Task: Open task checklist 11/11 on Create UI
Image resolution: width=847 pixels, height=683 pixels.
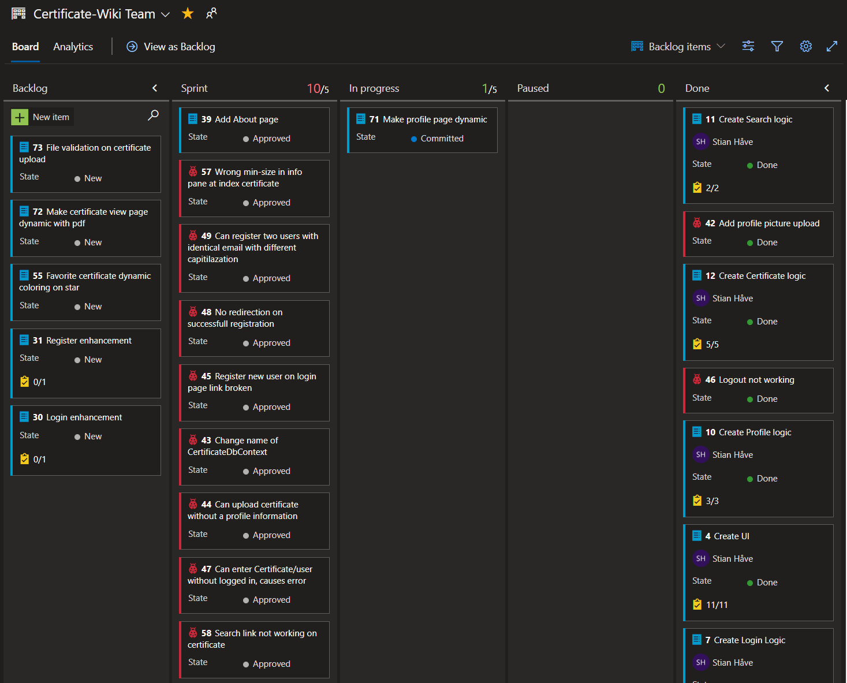Action: [x=710, y=604]
